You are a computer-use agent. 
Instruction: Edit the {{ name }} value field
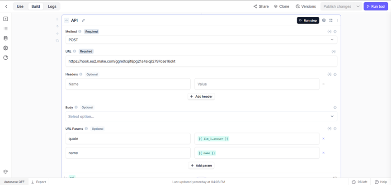coord(257,153)
